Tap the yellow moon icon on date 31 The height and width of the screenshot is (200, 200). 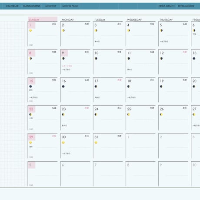(96, 143)
